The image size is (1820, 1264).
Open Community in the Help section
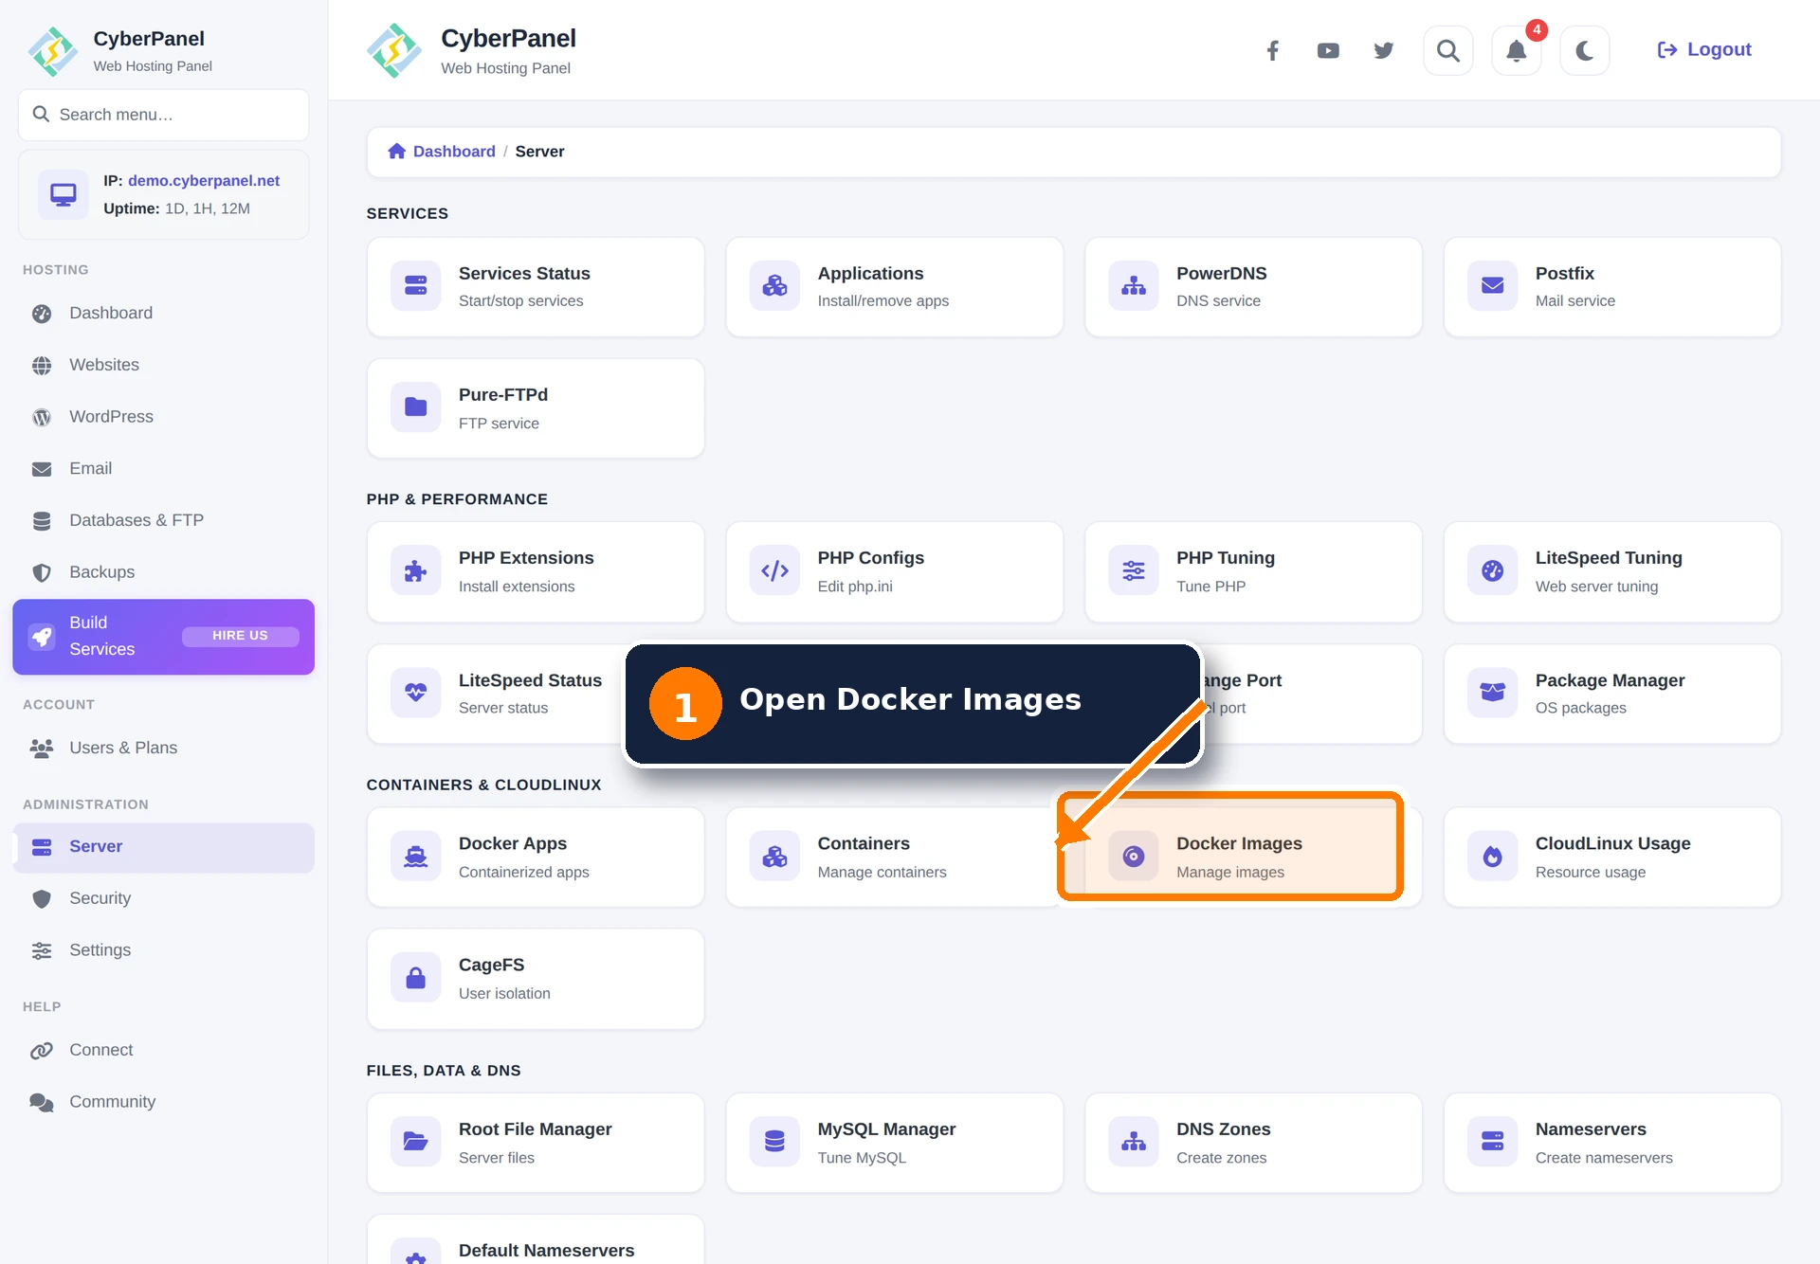pyautogui.click(x=163, y=1102)
